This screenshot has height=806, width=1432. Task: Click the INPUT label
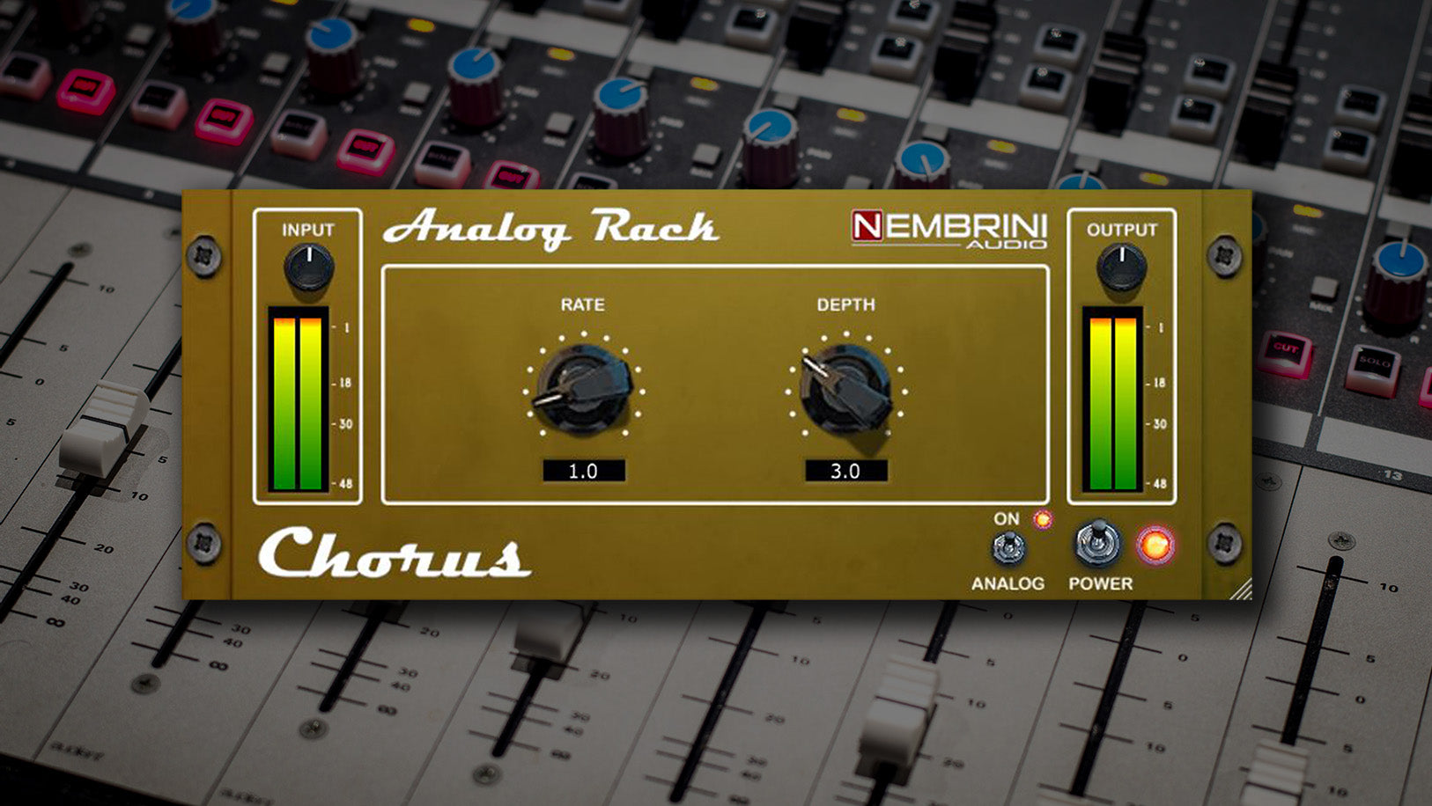coord(307,230)
